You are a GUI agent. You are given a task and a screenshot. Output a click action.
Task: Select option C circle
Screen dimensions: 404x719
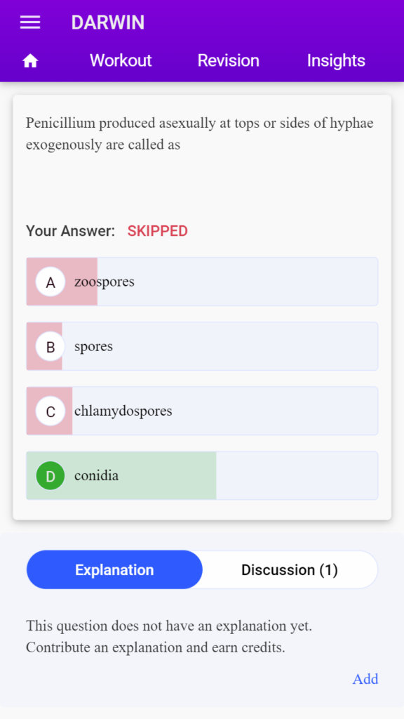pos(50,411)
